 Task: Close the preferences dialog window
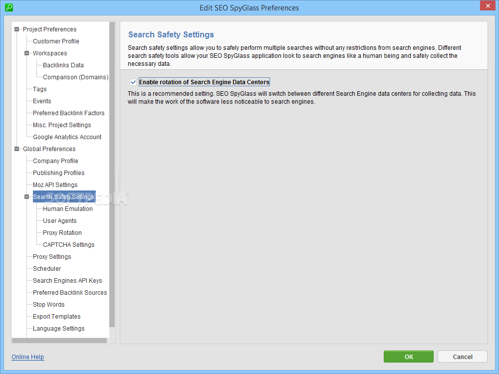click(x=488, y=5)
